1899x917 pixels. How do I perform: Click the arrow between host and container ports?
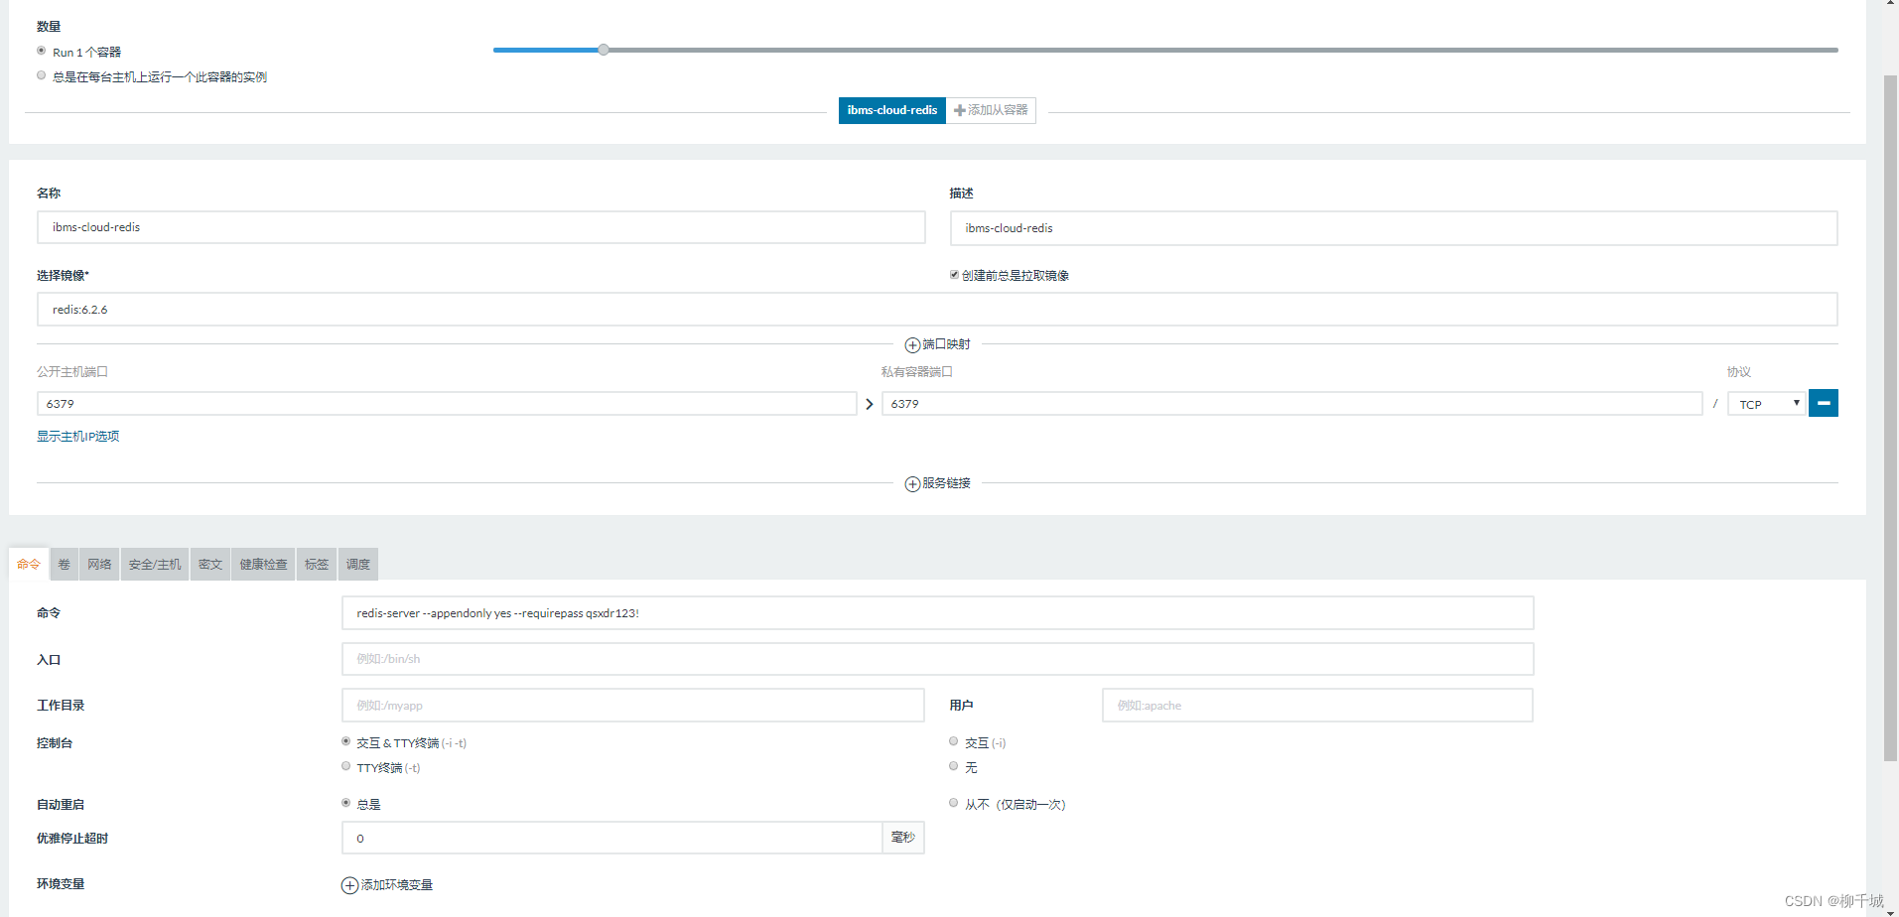click(x=870, y=404)
